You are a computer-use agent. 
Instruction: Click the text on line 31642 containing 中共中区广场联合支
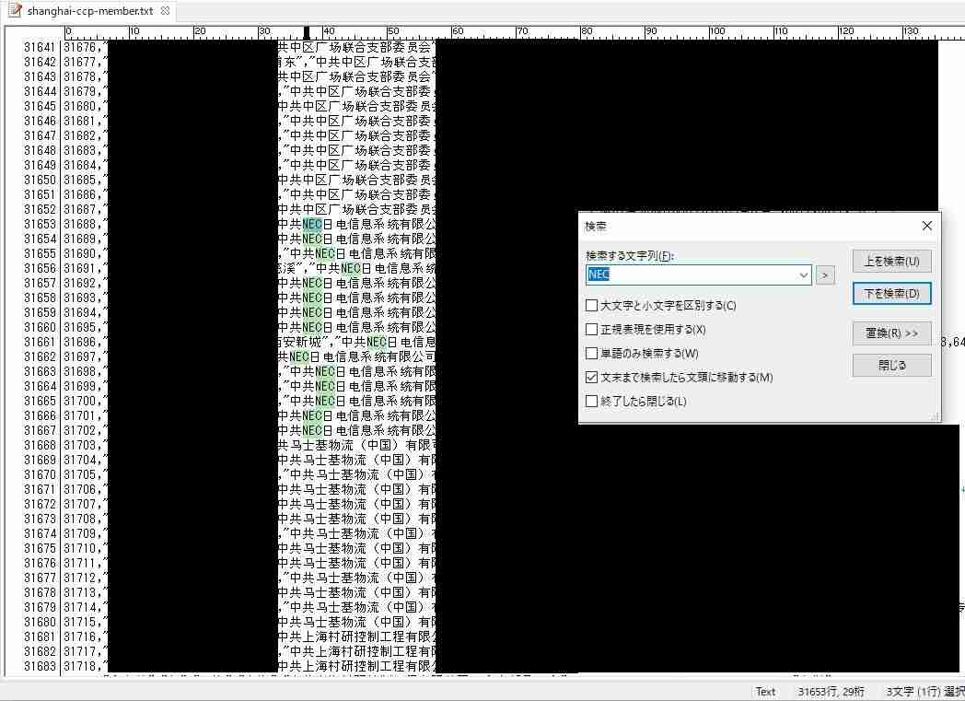pyautogui.click(x=376, y=62)
